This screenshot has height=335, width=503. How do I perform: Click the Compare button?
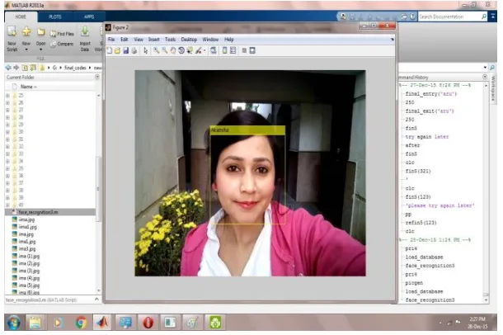(x=62, y=44)
